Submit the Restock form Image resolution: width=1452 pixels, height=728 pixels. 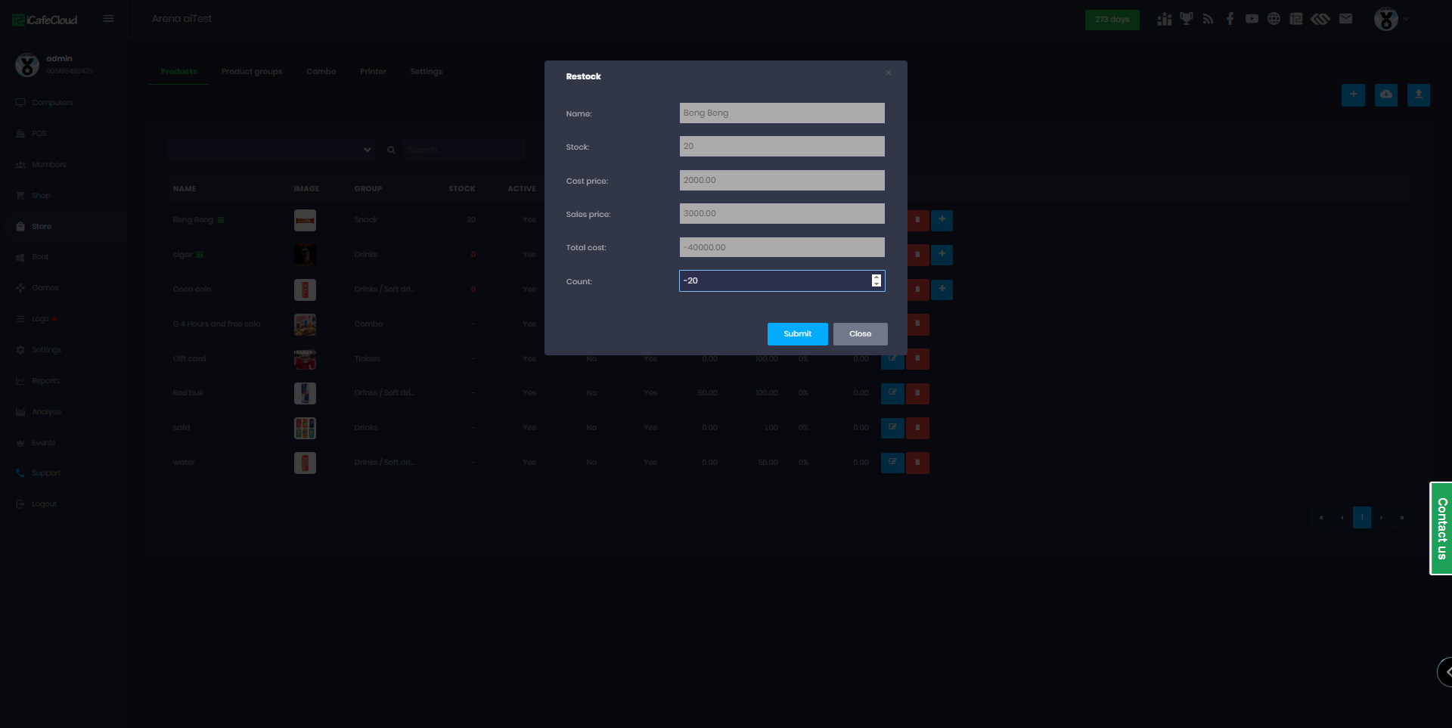[x=797, y=333]
